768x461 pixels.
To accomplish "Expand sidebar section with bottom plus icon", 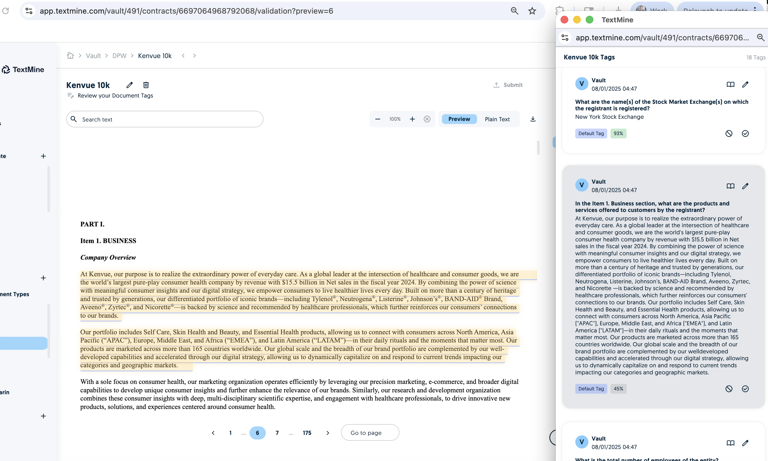I will click(43, 416).
